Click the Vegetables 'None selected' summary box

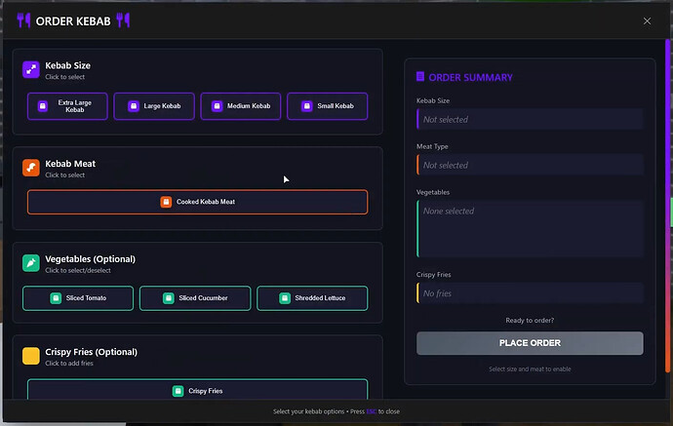tap(530, 229)
